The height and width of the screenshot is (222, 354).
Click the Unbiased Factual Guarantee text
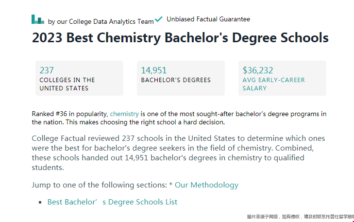(x=208, y=19)
